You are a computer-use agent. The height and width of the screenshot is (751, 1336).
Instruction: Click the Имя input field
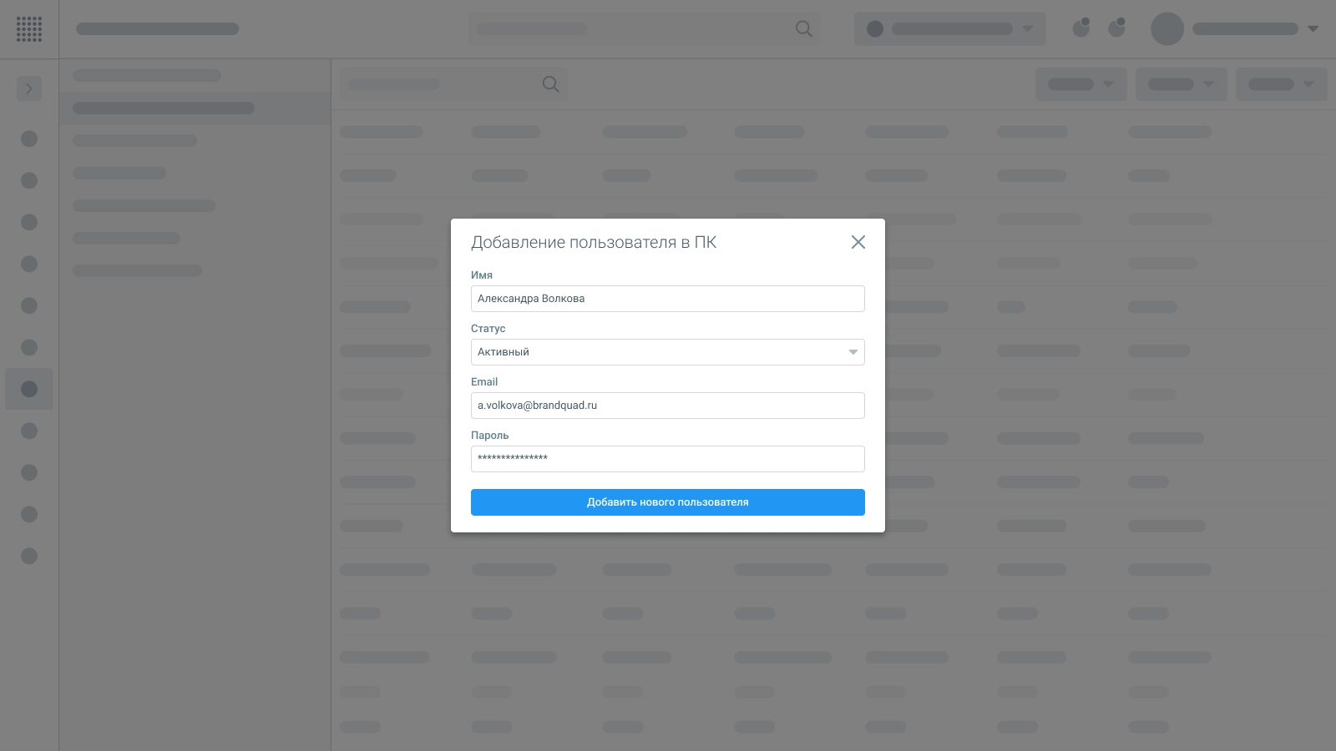[667, 299]
